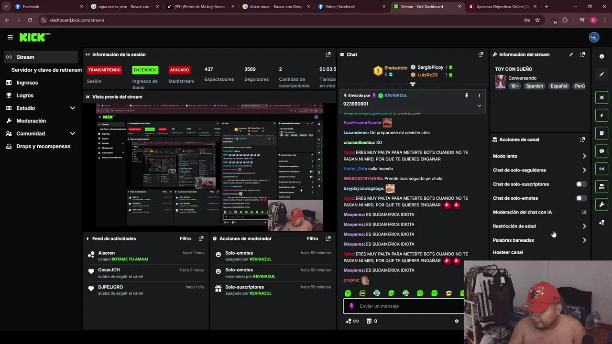Open Restricción de edad options chevron
Viewport: 612px width, 344px height.
coord(584,226)
